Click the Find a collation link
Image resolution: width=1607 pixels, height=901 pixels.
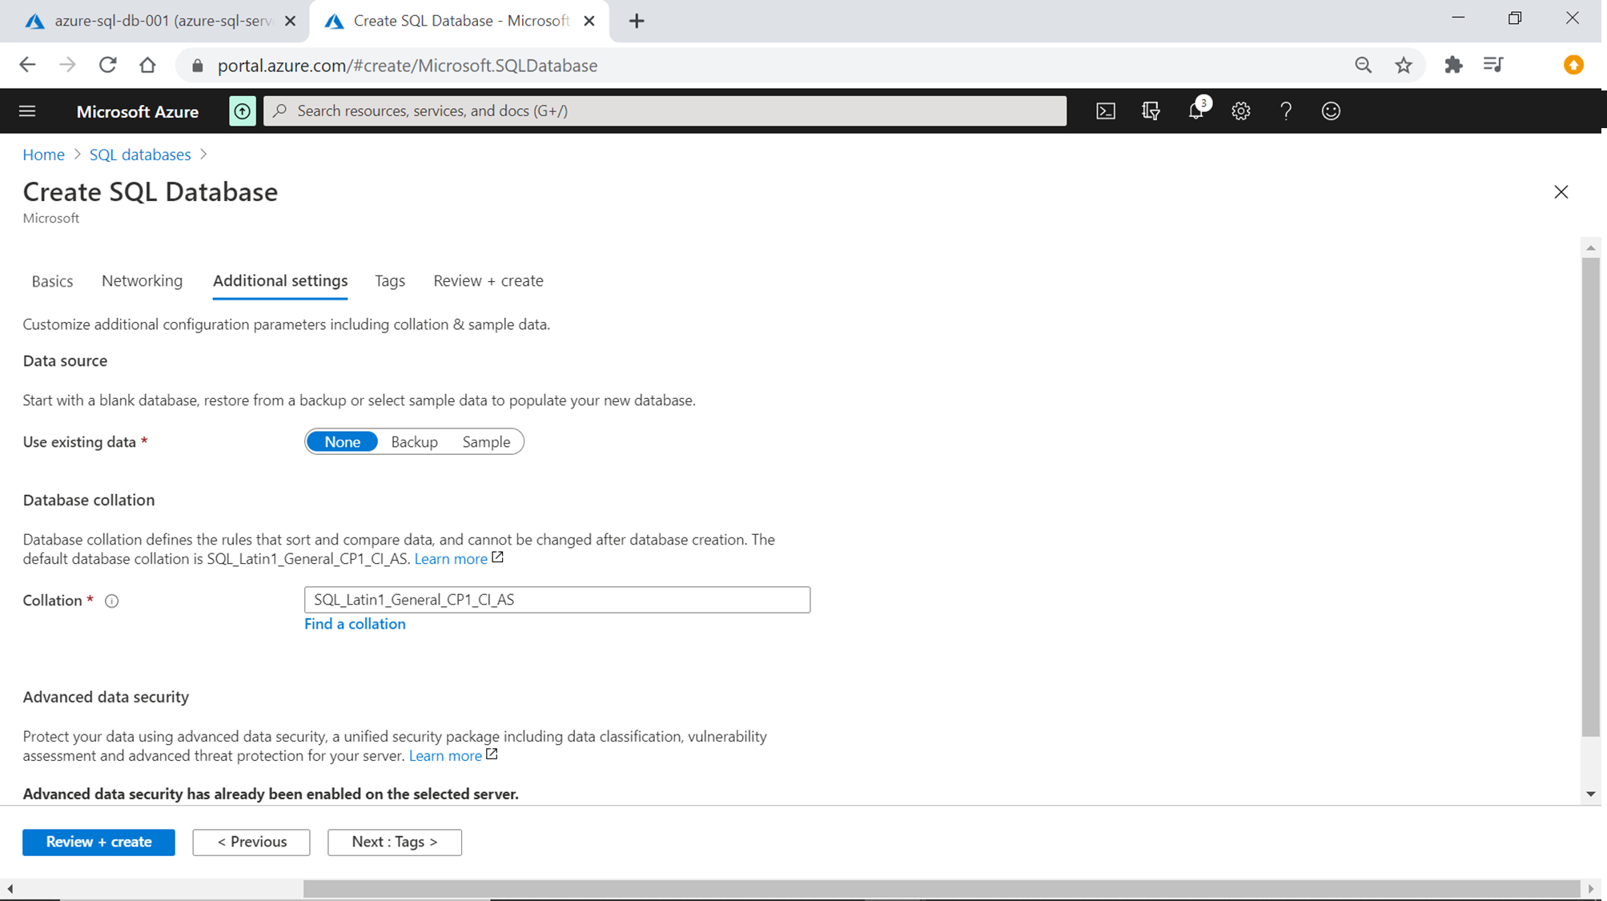click(355, 624)
